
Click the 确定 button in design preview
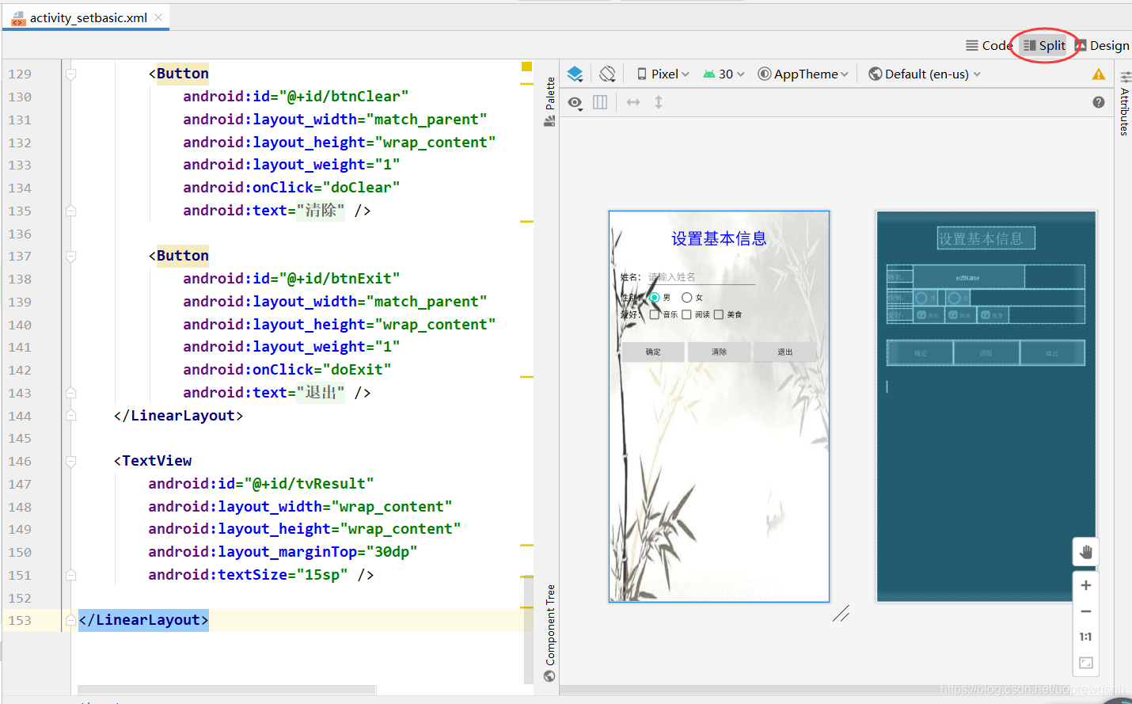653,352
